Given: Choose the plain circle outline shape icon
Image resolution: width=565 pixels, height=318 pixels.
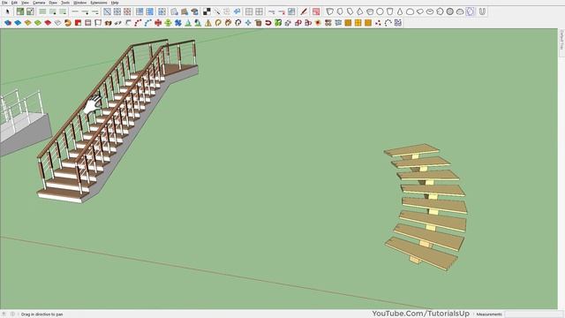Looking at the screenshot, I should click(380, 11).
